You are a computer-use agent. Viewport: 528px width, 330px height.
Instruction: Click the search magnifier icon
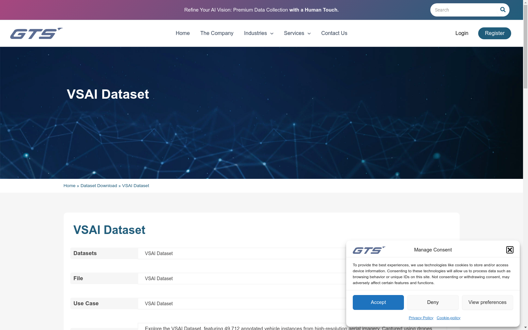tap(503, 10)
